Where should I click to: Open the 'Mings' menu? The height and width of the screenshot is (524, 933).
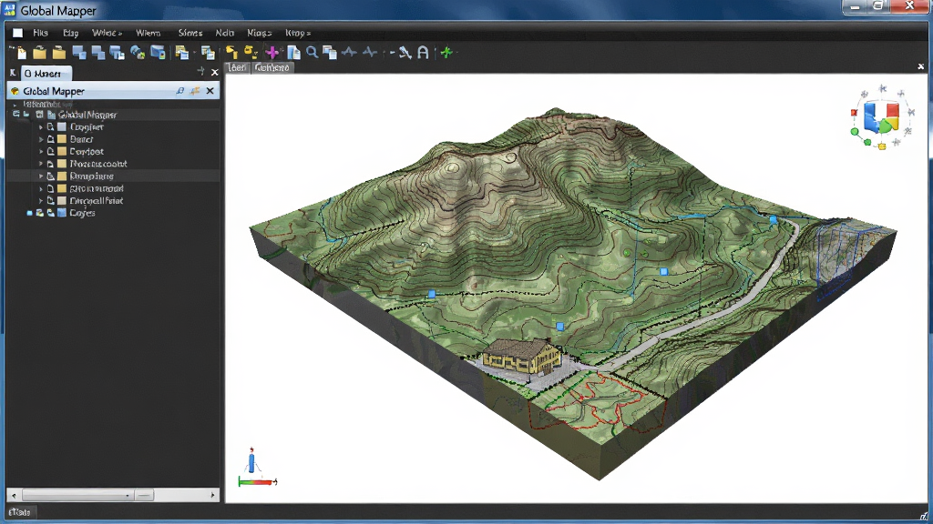click(x=260, y=33)
